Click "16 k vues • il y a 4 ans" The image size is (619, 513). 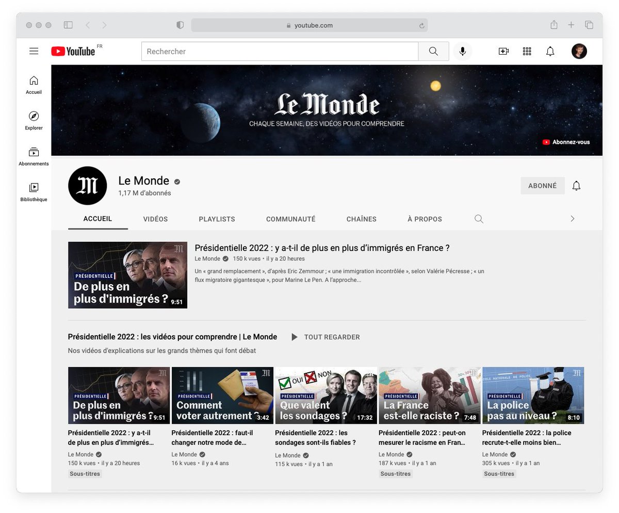point(200,463)
